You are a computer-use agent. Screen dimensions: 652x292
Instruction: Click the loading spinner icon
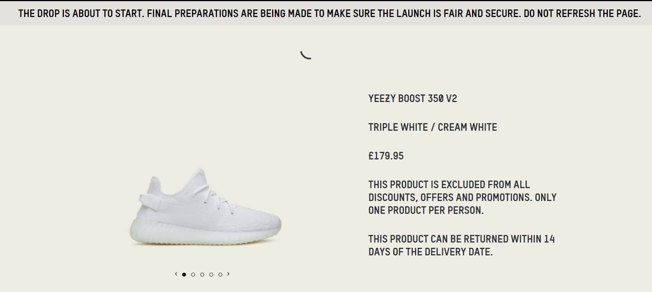305,55
